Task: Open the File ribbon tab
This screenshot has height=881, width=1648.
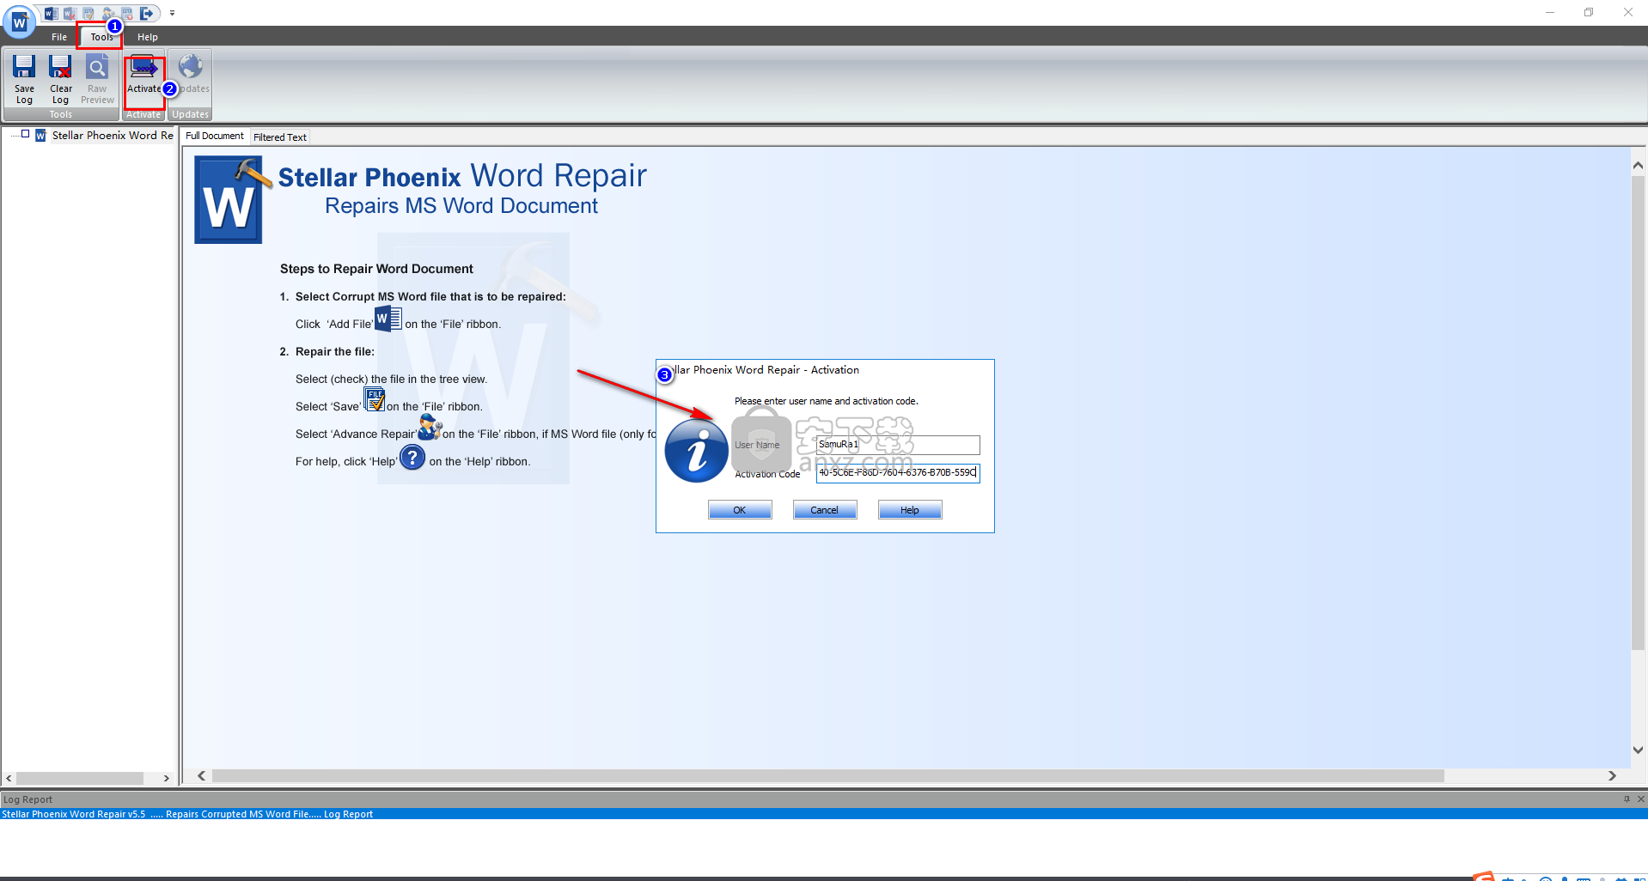Action: point(59,37)
